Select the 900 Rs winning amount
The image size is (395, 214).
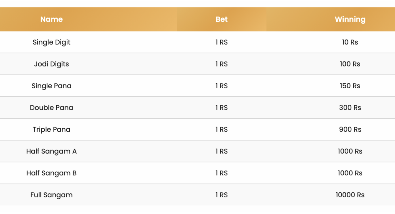coord(350,129)
